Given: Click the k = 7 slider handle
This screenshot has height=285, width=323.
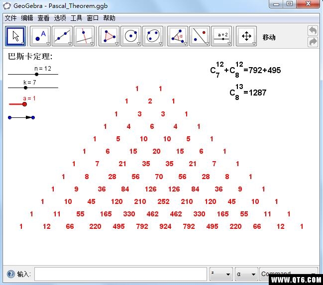Looking at the screenshot, I should tap(25, 88).
